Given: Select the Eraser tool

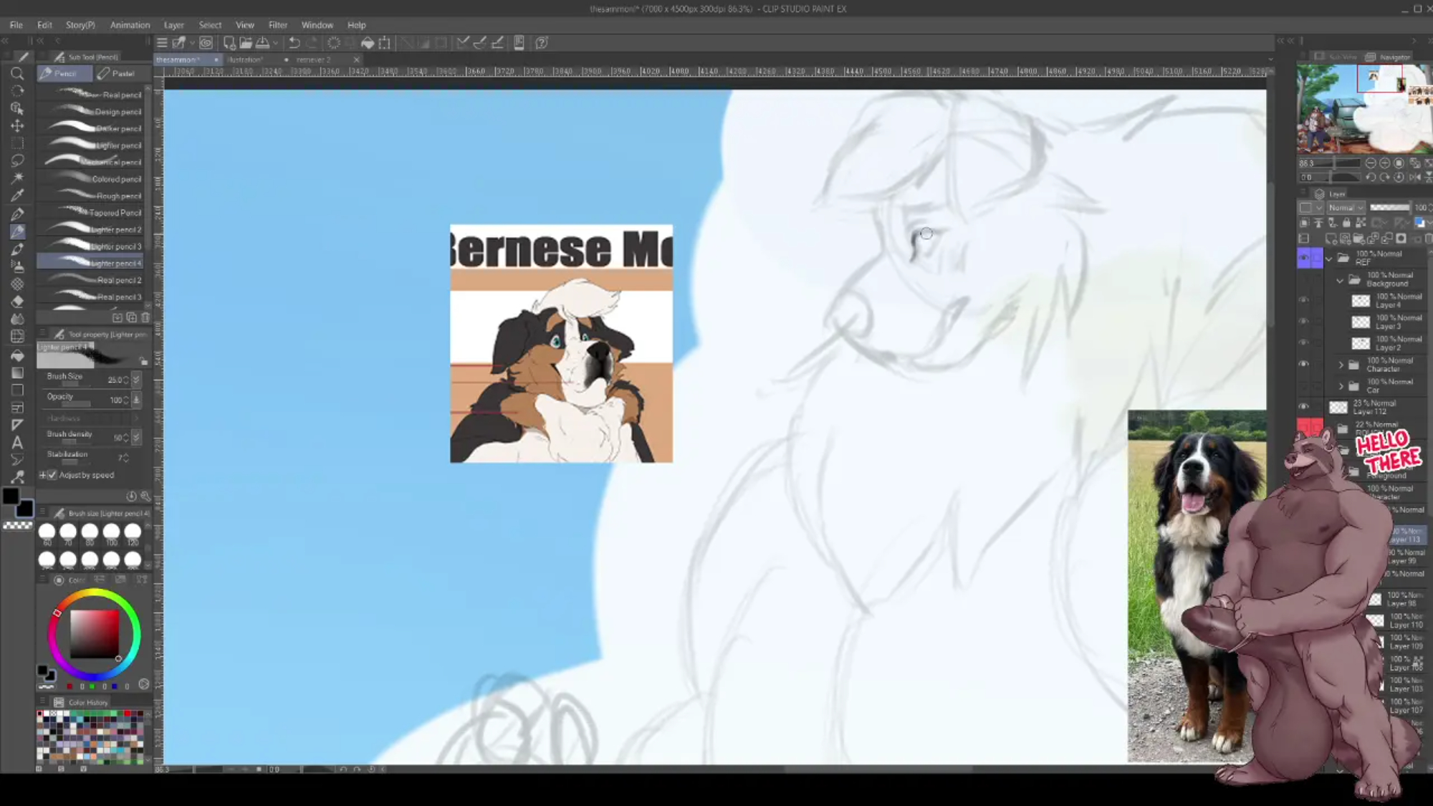Looking at the screenshot, I should point(17,301).
